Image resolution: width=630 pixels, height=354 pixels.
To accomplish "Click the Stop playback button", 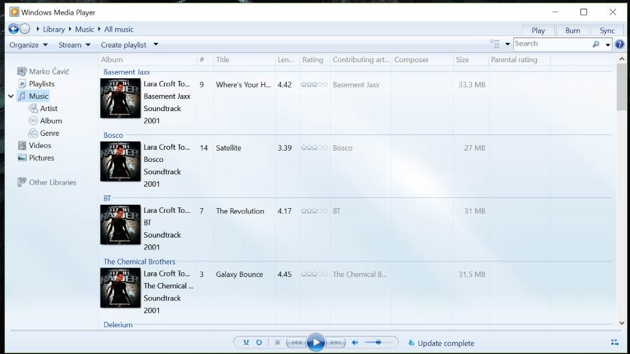I will point(277,343).
